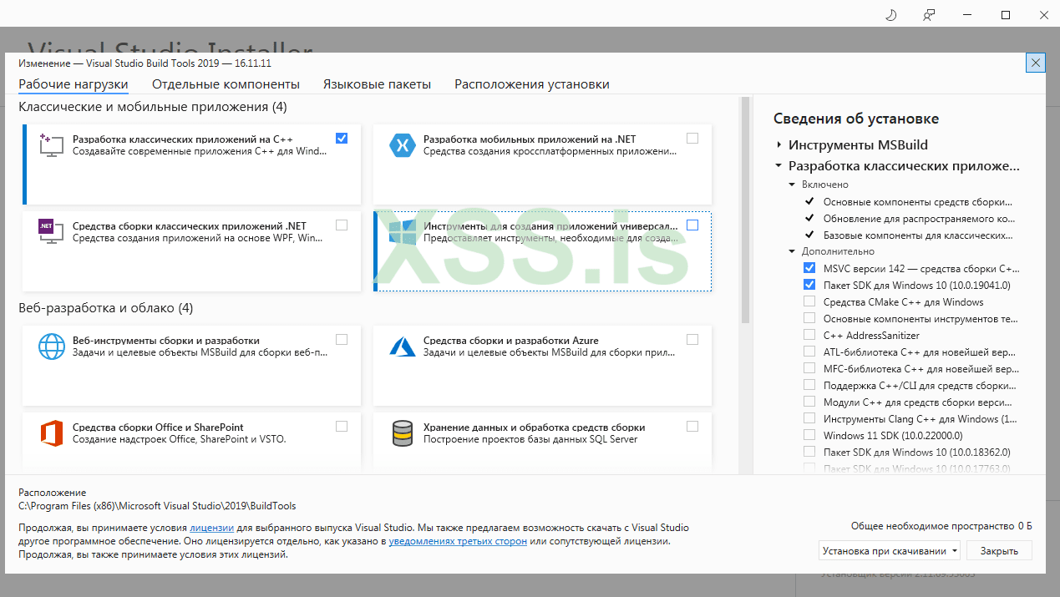The image size is (1060, 597).
Task: Click the Universal Windows Platform workload icon
Action: 403,231
